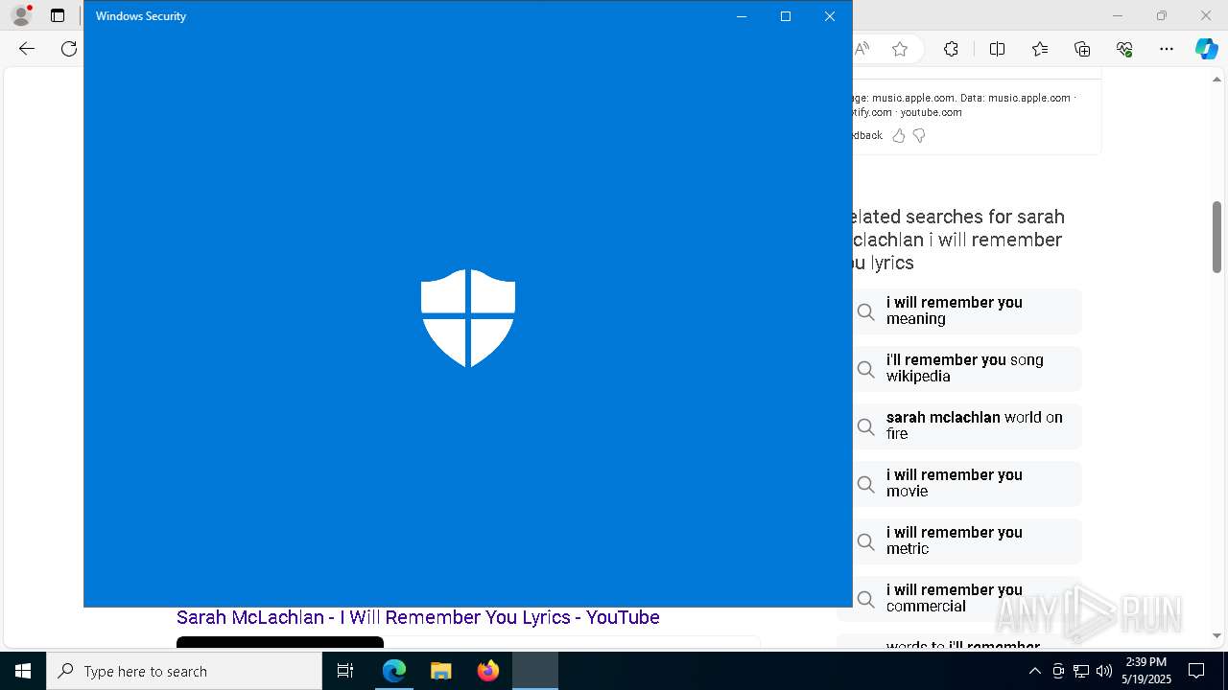Open Browser essentials heart icon

coord(1124,49)
